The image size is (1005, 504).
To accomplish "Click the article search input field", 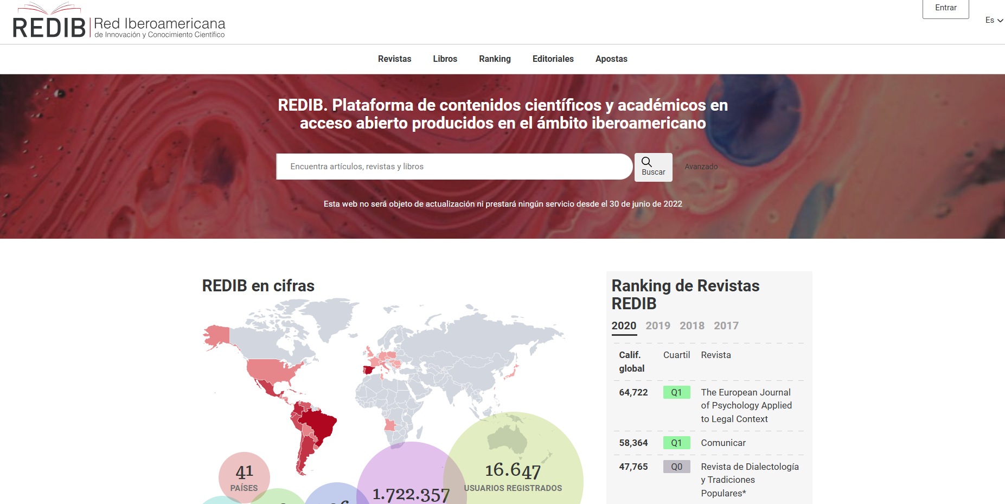I will point(454,167).
